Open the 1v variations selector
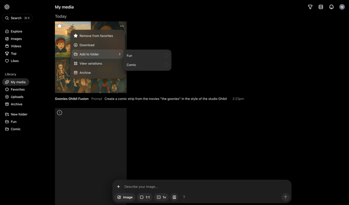The image size is (349, 205). 161,197
